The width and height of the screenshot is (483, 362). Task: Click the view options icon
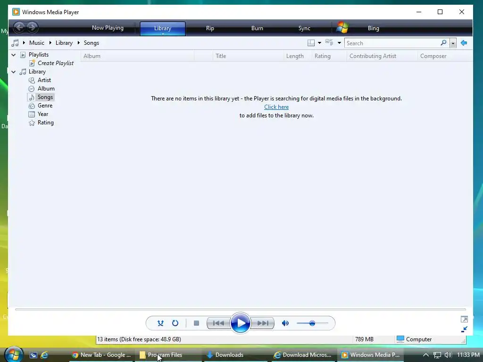[329, 42]
